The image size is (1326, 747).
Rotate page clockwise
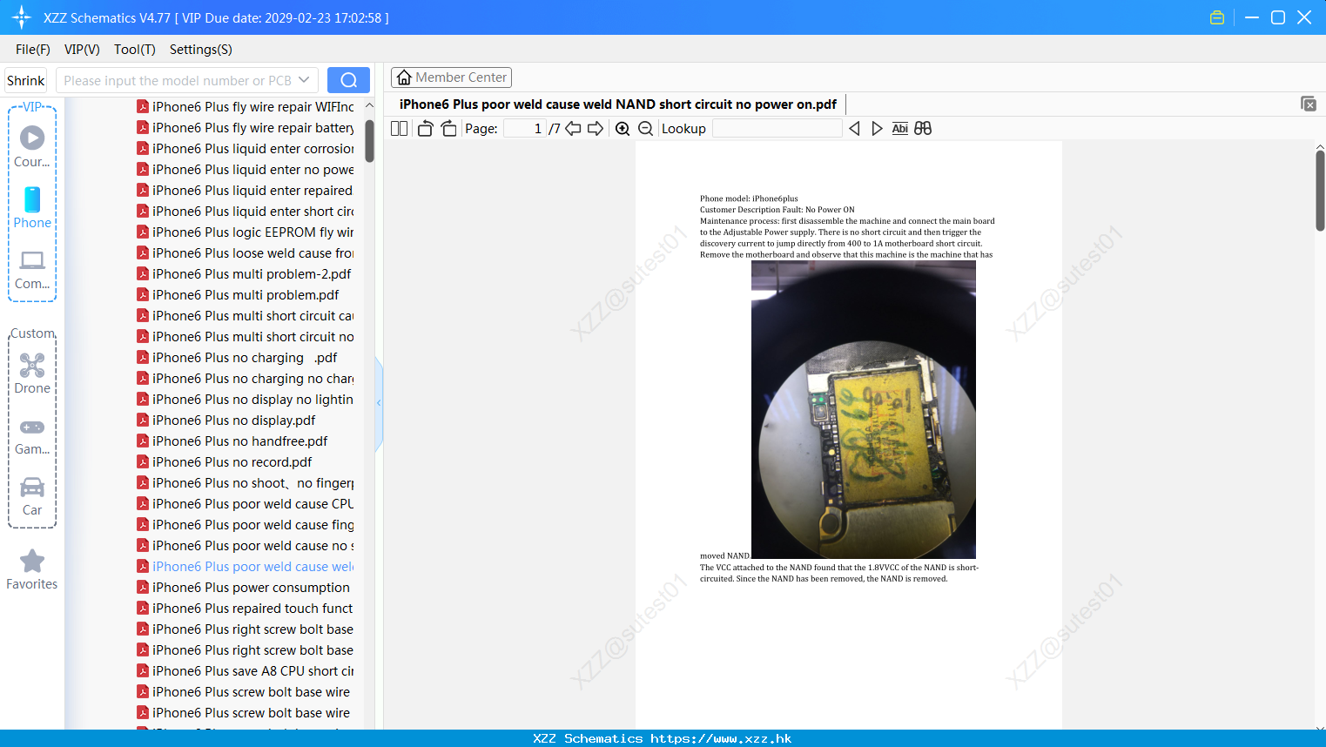pos(448,129)
